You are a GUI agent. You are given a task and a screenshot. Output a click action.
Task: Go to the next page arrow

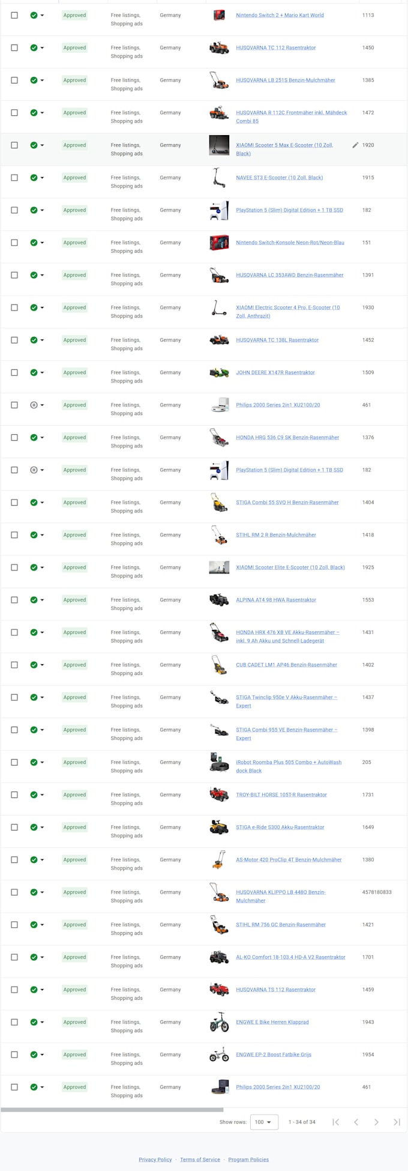coord(376,1122)
